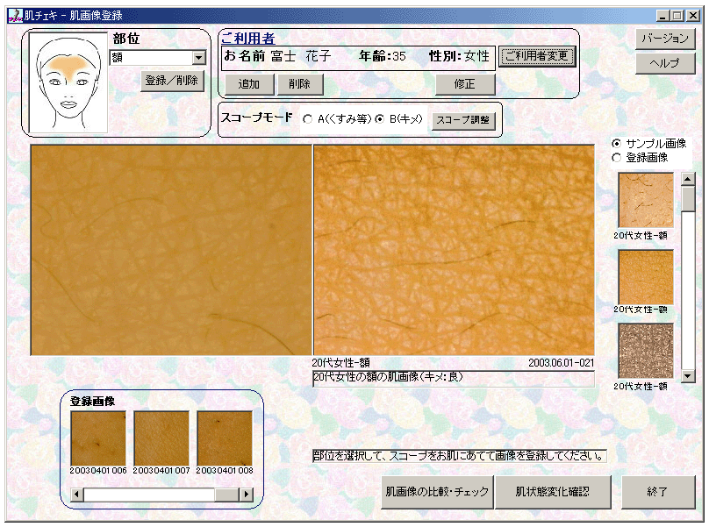709x527 pixels.
Task: Select registered thumbnail 20030401008
Action: pos(225,438)
